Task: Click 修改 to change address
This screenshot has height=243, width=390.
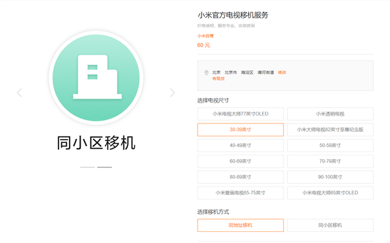Action: [x=282, y=72]
